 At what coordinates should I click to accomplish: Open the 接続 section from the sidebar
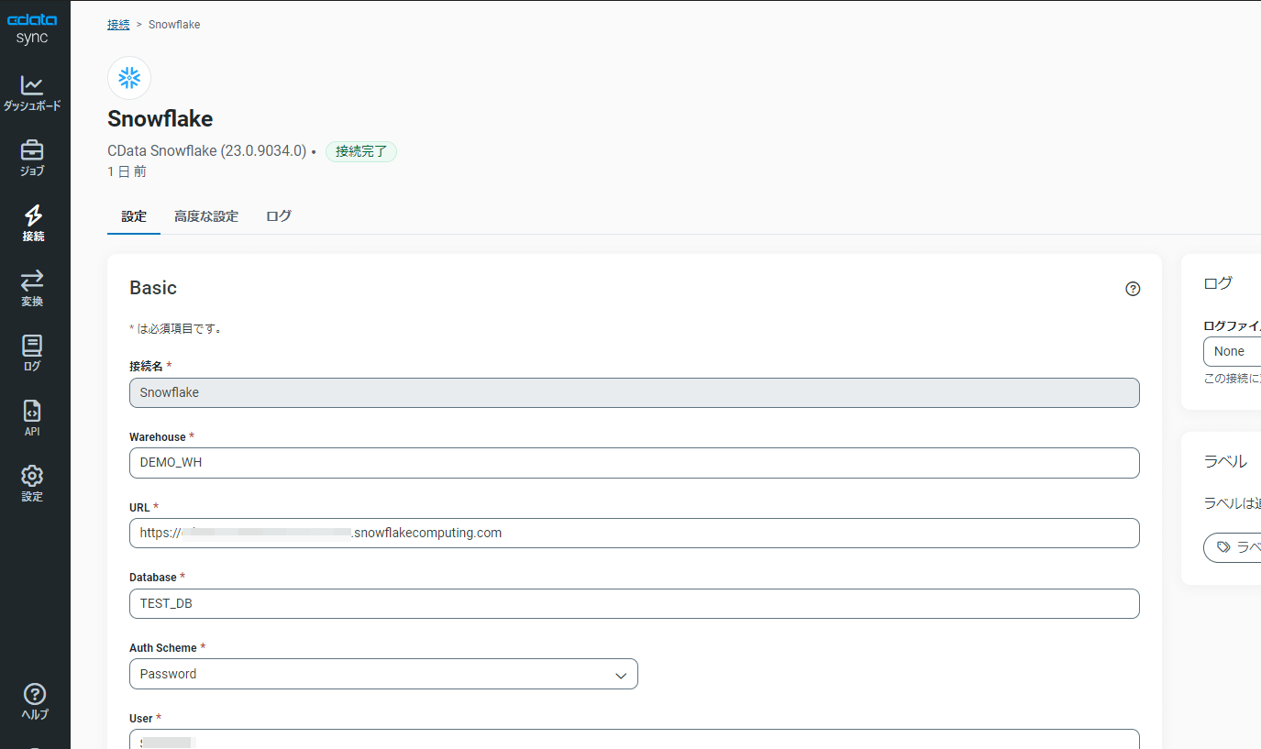32,223
